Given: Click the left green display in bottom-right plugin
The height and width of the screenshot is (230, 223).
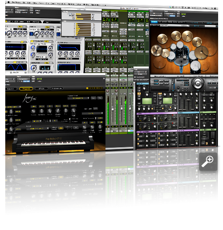Looking at the screenshot, I should point(147,101).
